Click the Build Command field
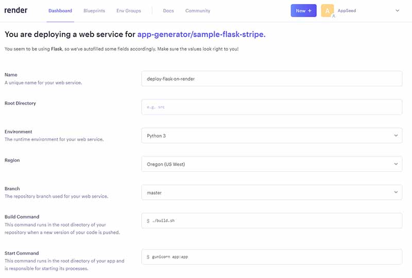 coord(271,221)
